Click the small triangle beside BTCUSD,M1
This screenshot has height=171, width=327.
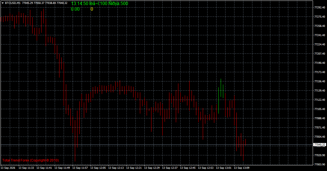[3, 3]
